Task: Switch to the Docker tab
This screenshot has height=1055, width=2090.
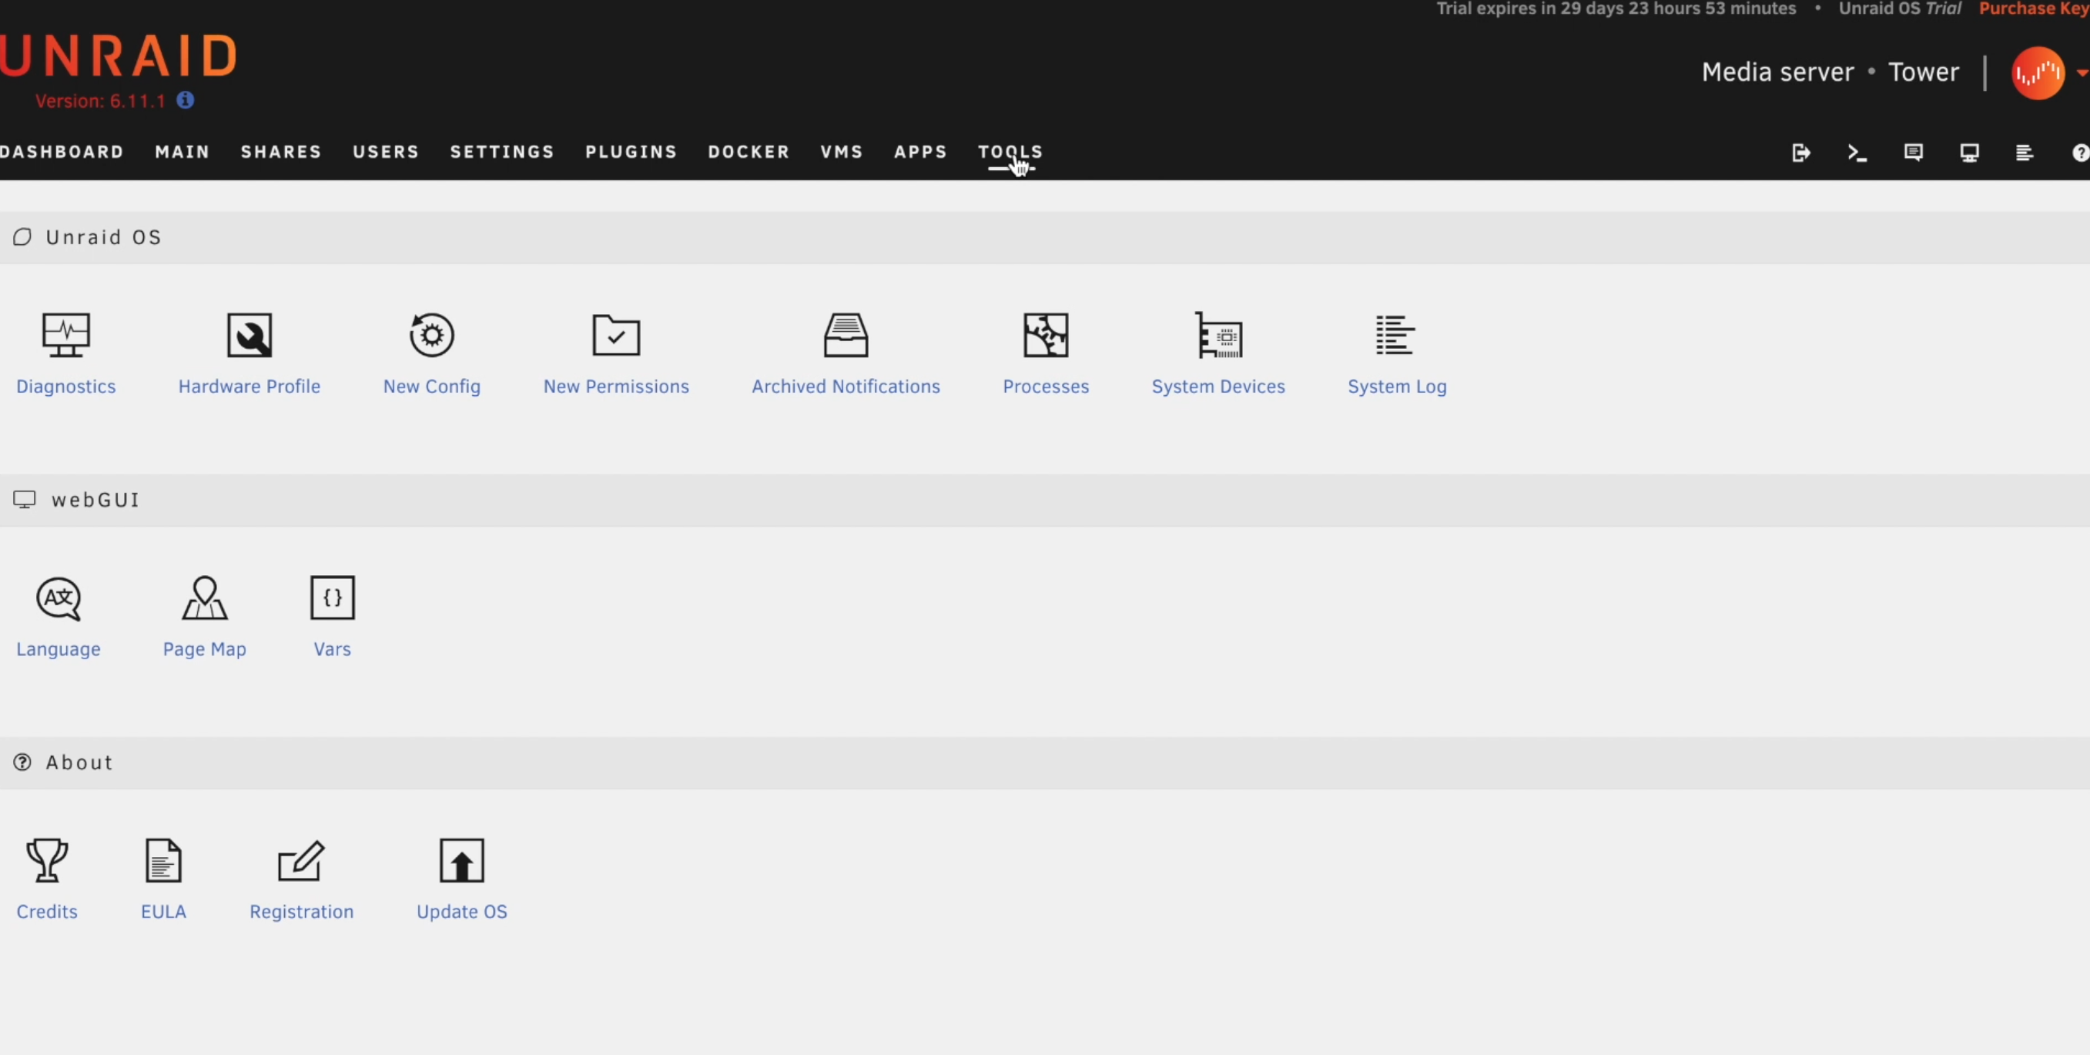Action: click(x=748, y=152)
